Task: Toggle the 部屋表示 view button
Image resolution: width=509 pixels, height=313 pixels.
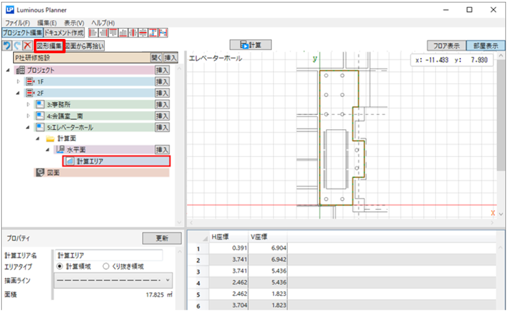Action: (486, 45)
